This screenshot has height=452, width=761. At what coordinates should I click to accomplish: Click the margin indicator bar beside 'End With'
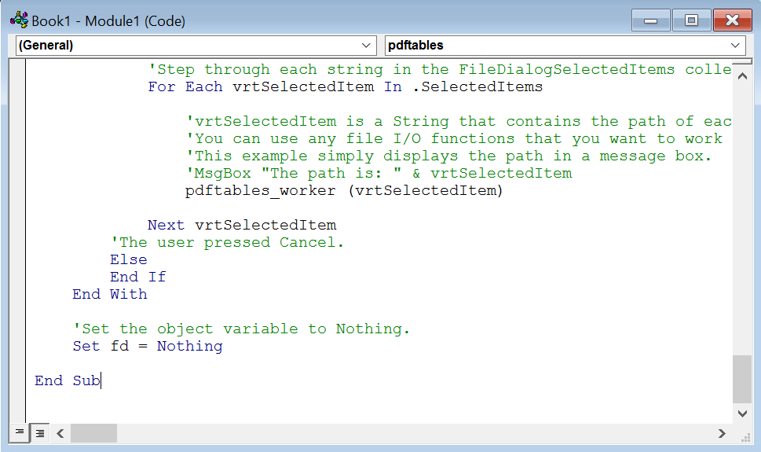click(x=17, y=294)
